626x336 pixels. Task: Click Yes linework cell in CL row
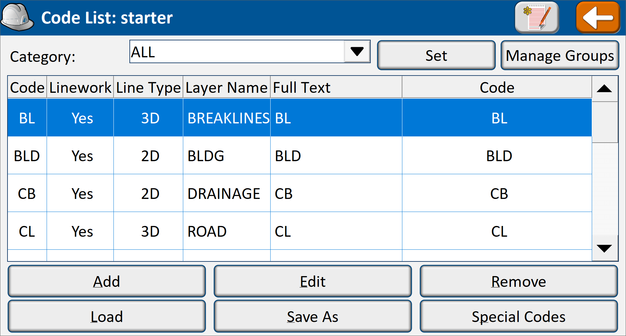tap(80, 231)
